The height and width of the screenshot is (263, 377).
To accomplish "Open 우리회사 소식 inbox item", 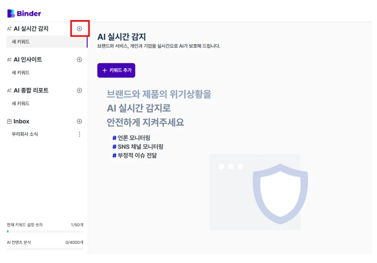I will tap(25, 134).
